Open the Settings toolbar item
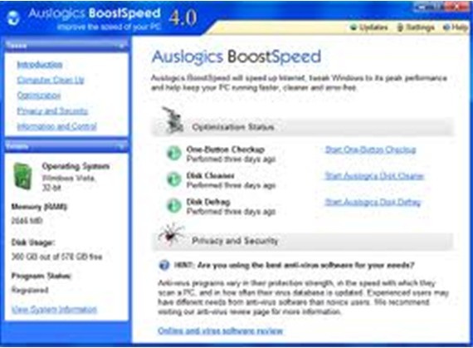The height and width of the screenshot is (348, 473). point(416,27)
